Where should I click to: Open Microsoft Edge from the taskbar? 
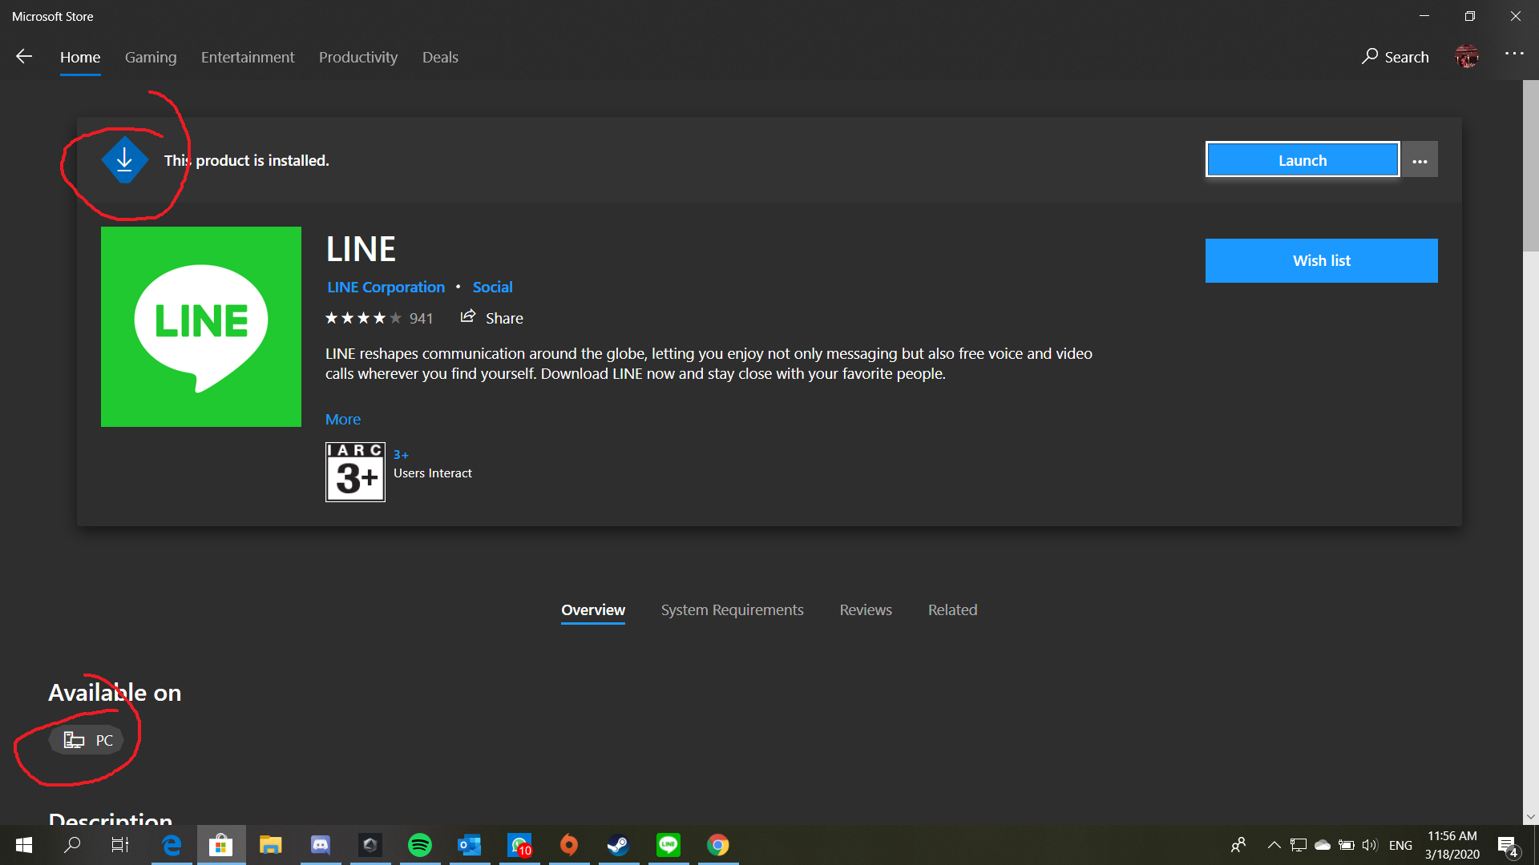tap(172, 845)
